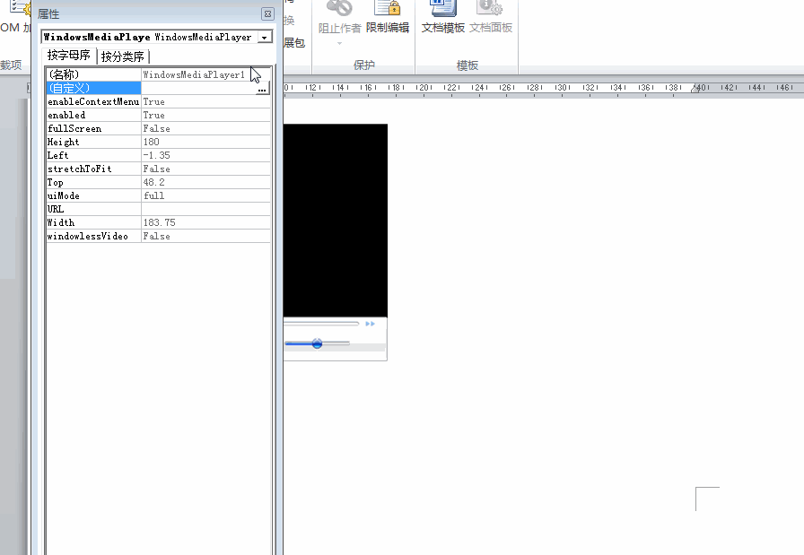Click the ellipsis button in 自定义 row
The width and height of the screenshot is (804, 555).
[x=262, y=89]
